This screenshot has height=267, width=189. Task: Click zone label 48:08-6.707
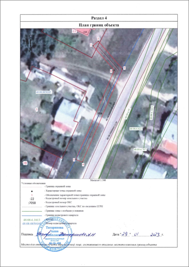tap(140, 150)
